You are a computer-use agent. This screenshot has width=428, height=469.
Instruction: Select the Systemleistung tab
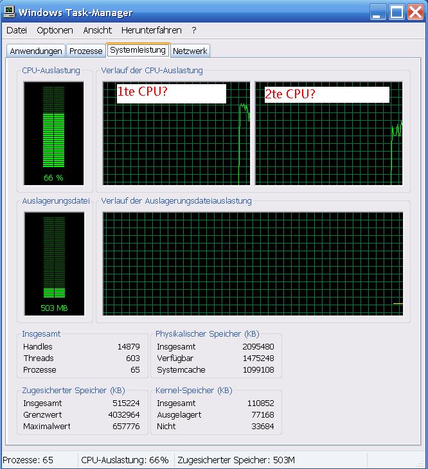[138, 50]
